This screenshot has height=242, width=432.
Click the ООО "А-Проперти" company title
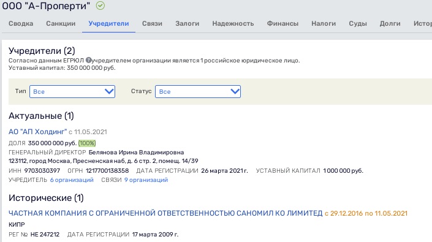(46, 6)
